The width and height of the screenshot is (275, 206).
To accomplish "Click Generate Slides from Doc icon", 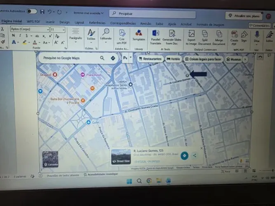I will (172, 37).
